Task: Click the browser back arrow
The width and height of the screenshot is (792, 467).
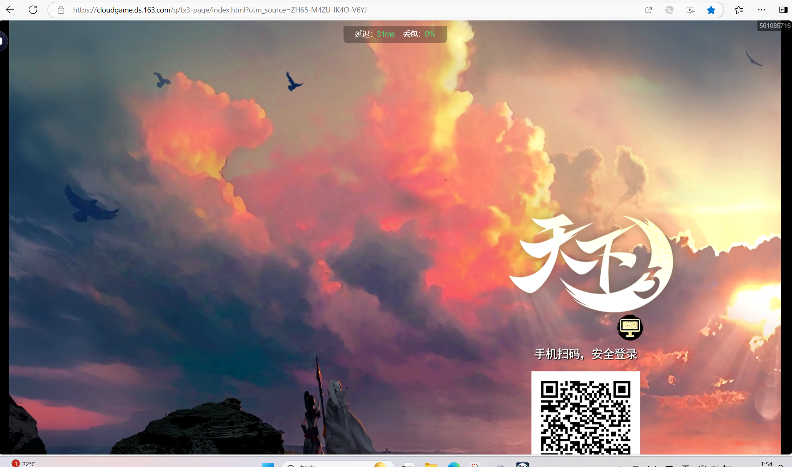Action: [10, 10]
